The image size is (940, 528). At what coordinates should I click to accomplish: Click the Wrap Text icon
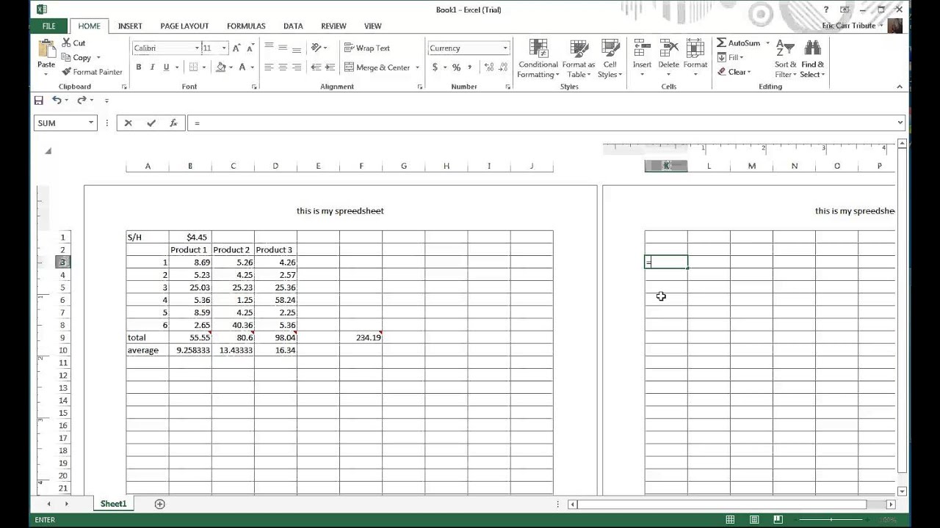pos(367,48)
